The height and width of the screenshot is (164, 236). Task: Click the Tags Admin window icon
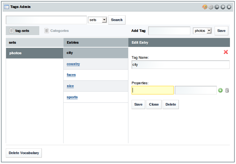point(6,7)
